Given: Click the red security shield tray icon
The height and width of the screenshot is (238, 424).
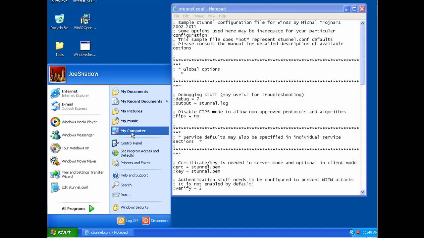Looking at the screenshot, I should [x=358, y=232].
